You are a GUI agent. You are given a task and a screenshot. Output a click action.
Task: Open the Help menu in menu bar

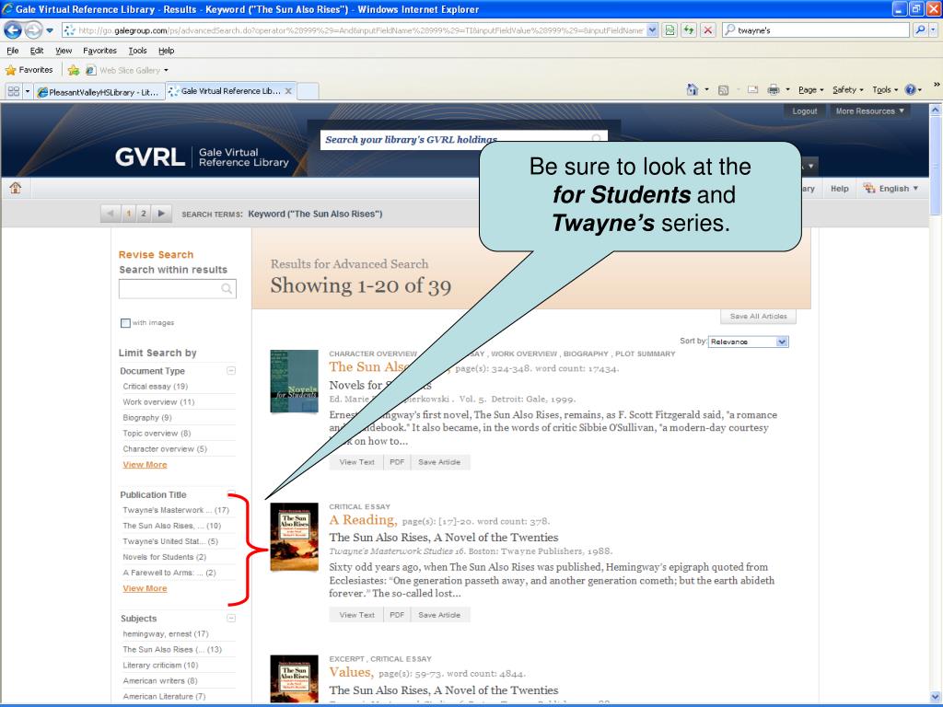pos(166,51)
